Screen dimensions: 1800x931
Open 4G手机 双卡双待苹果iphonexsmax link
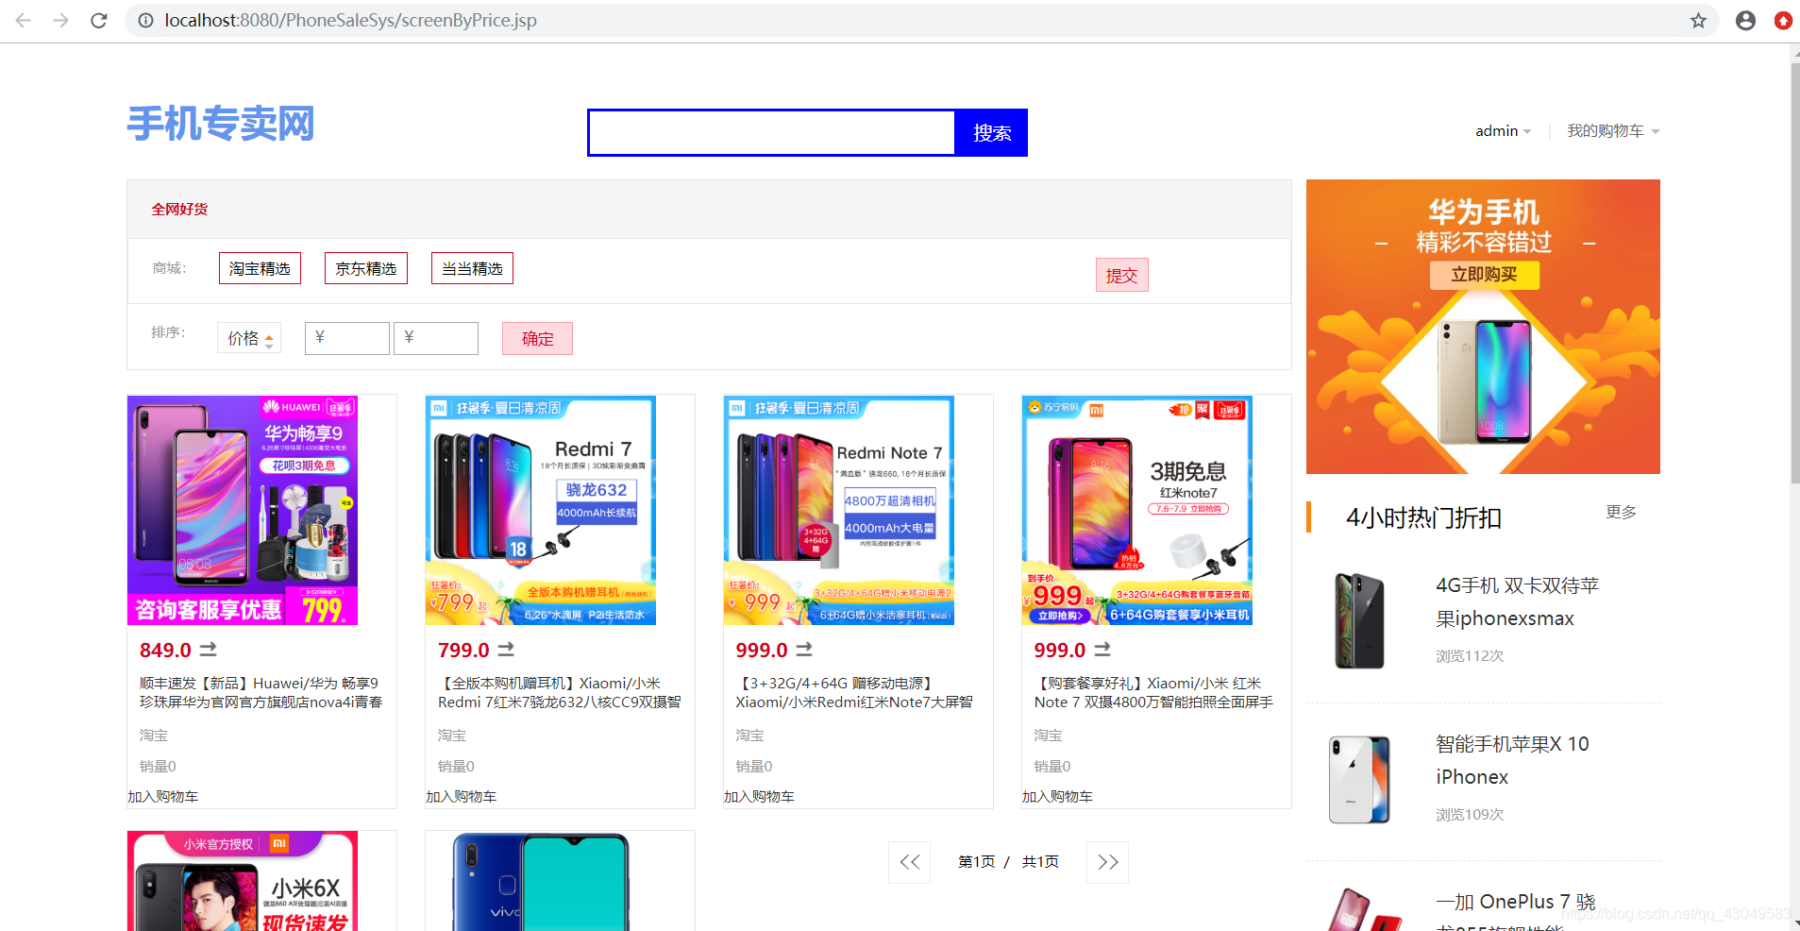click(1518, 602)
